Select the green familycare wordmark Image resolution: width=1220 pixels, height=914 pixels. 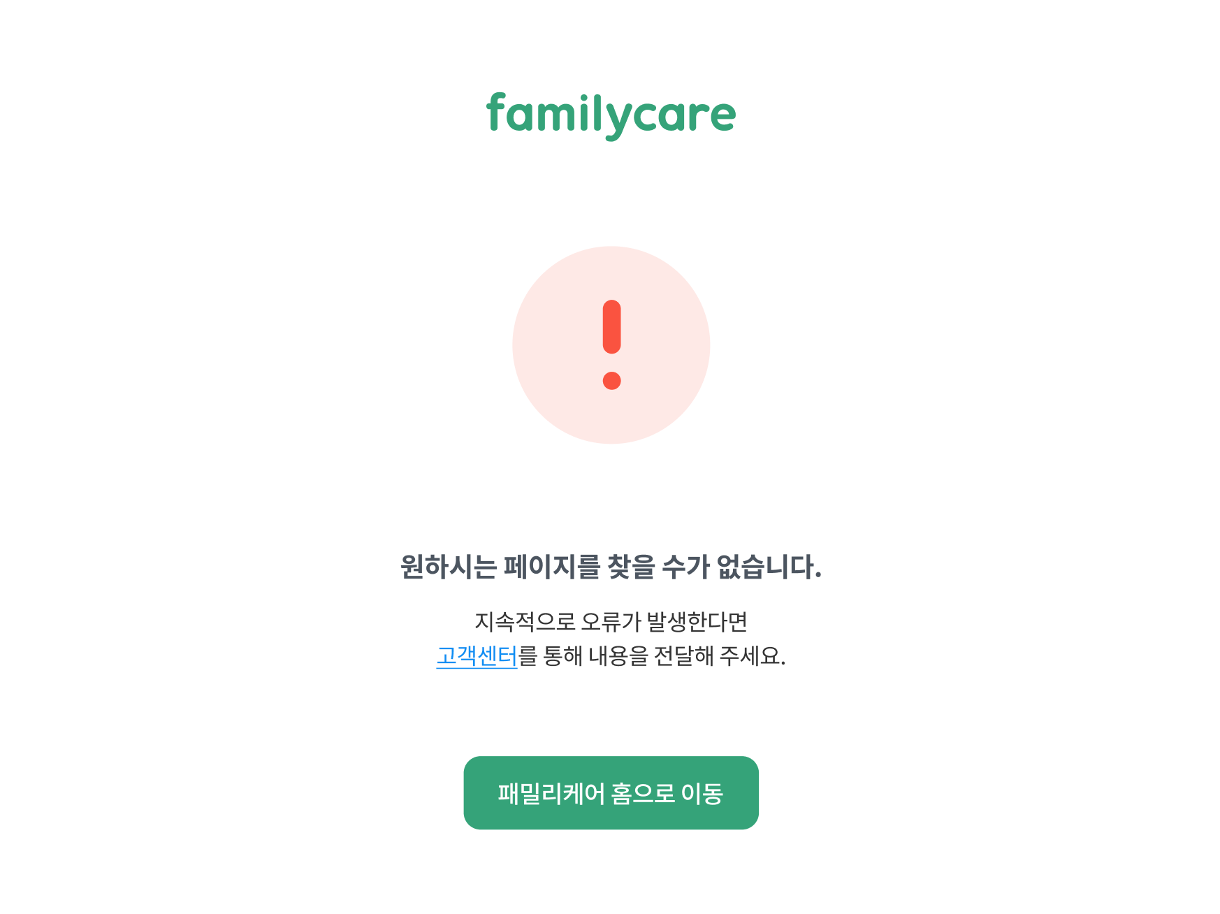(x=611, y=116)
